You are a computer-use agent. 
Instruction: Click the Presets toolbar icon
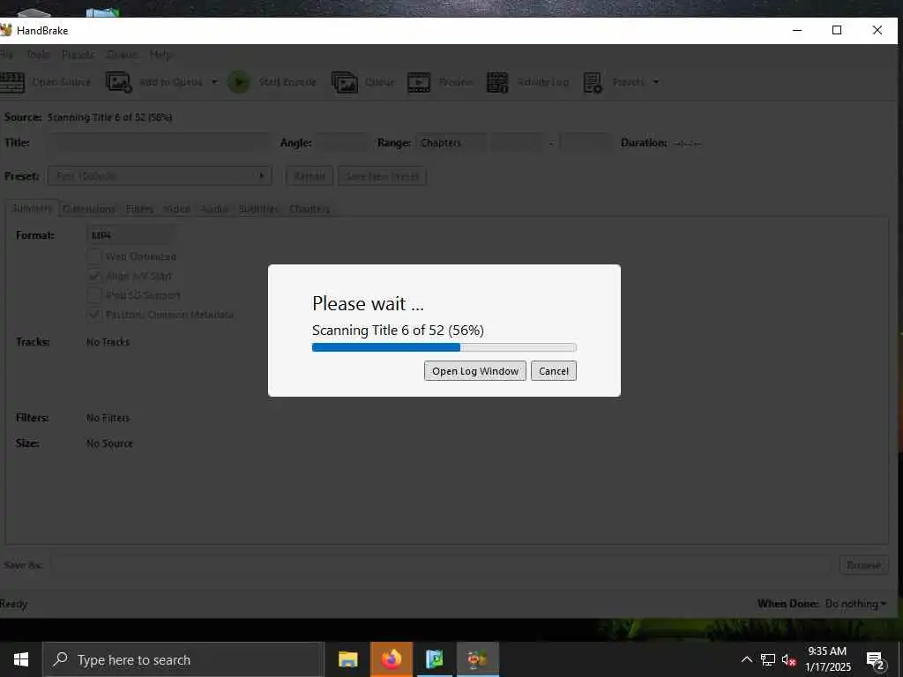tap(593, 82)
